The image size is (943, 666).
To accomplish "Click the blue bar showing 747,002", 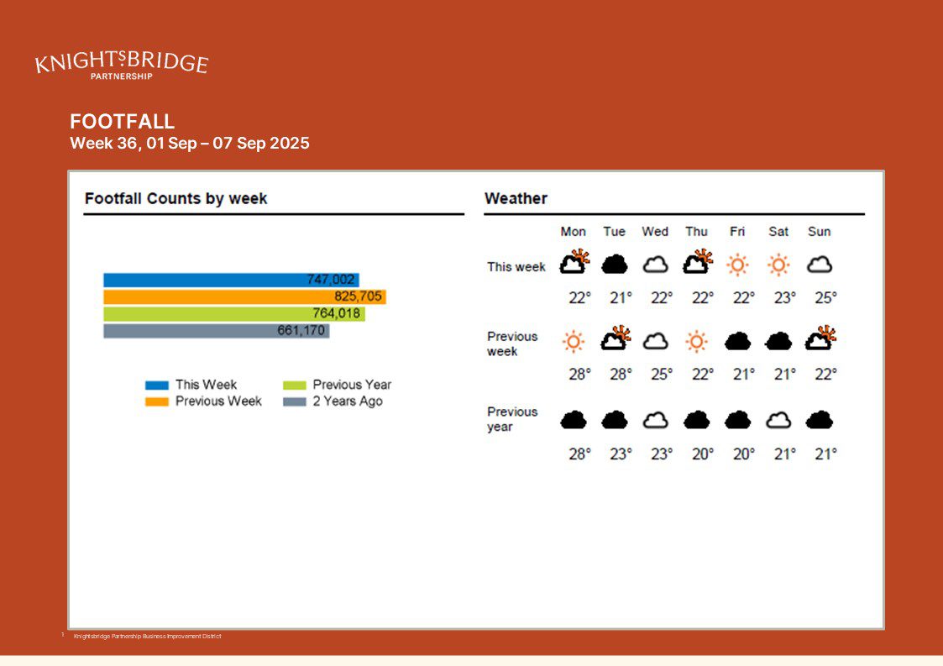I will click(x=231, y=280).
